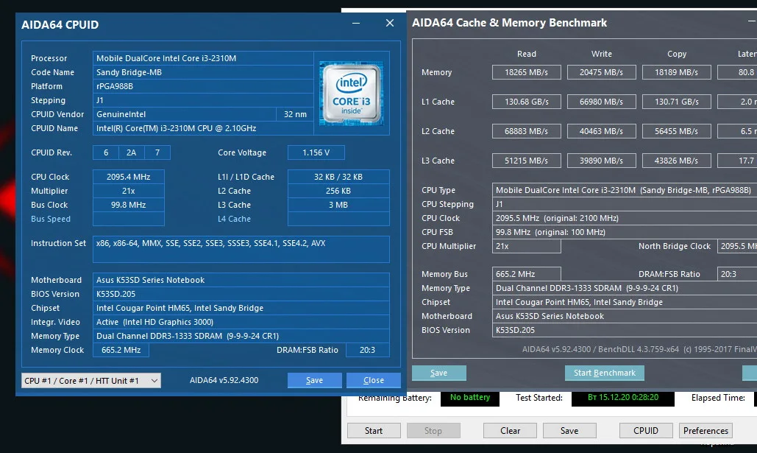Click the Multiplier 21x value in CPUID
The height and width of the screenshot is (453, 757).
[129, 191]
